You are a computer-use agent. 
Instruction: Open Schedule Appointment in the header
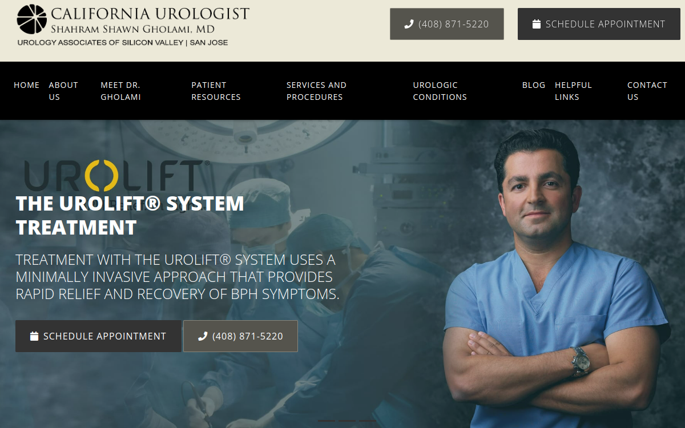pyautogui.click(x=599, y=24)
